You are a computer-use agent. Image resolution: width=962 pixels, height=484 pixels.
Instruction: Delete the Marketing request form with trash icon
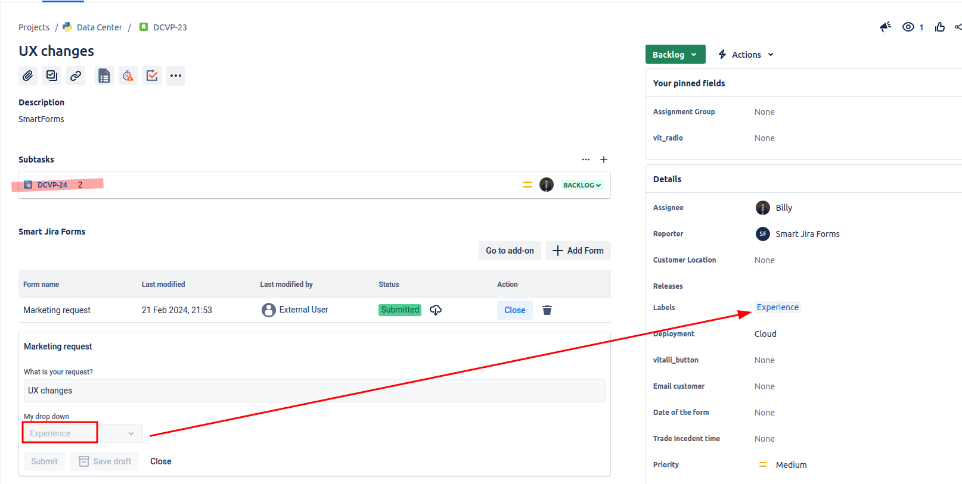pos(547,310)
